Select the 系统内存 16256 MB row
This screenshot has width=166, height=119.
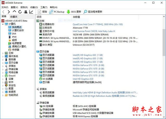(88, 35)
